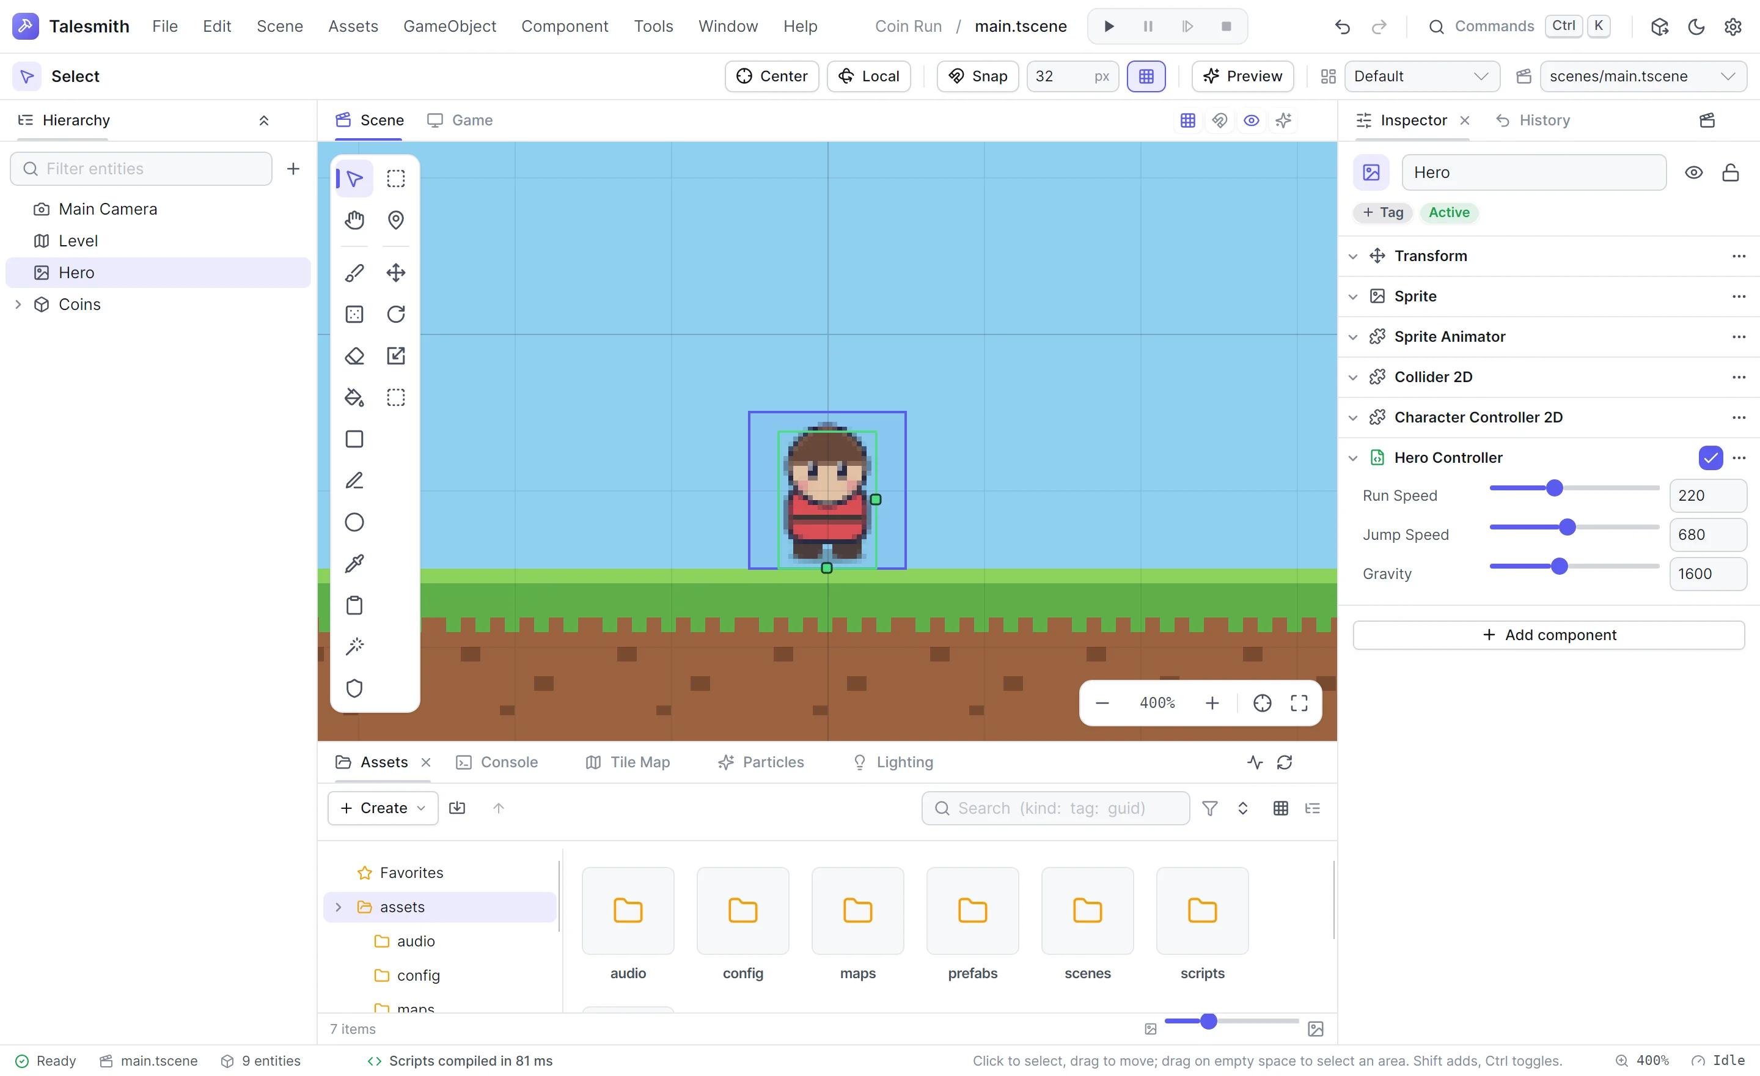This screenshot has width=1760, height=1076.
Task: Open the scenes/main.tscene dropdown
Action: [x=1643, y=76]
